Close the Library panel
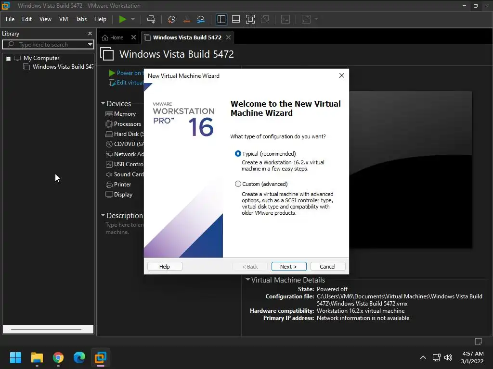This screenshot has width=493, height=369. coord(90,33)
